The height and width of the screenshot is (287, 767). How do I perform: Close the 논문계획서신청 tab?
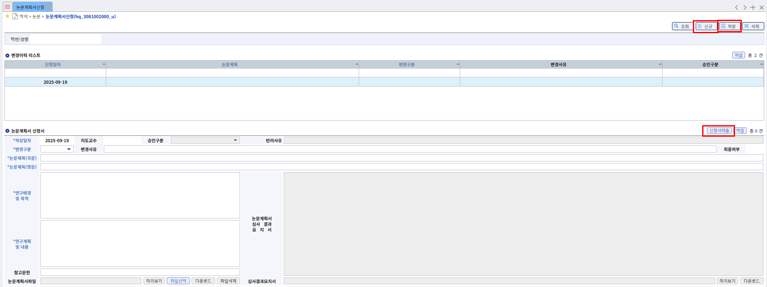point(48,7)
